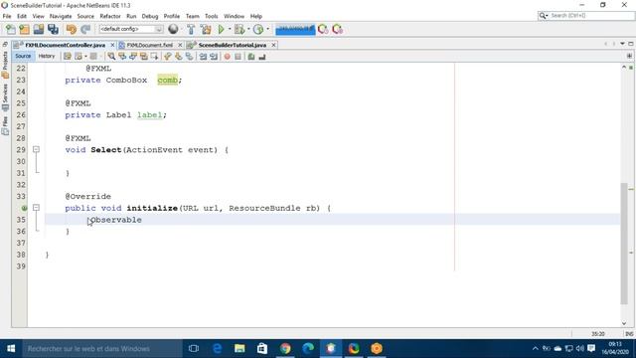Click the Toggle Rectangular Selection icon

(154, 57)
